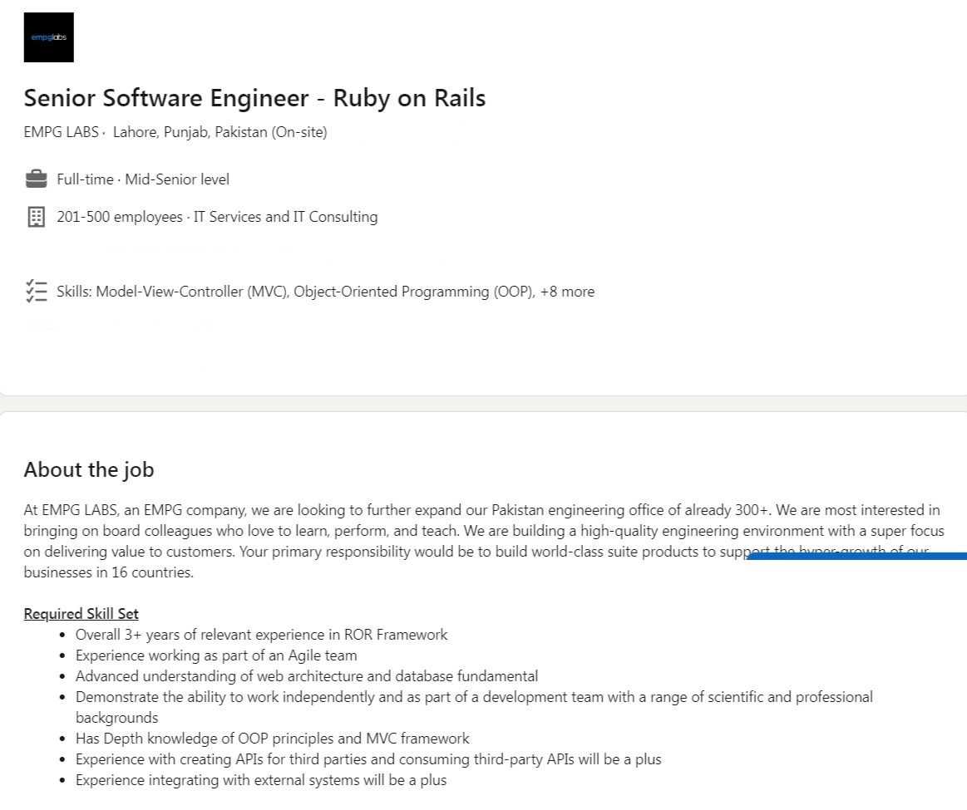Click the external systems integration bullet
The image size is (967, 810).
click(x=260, y=780)
